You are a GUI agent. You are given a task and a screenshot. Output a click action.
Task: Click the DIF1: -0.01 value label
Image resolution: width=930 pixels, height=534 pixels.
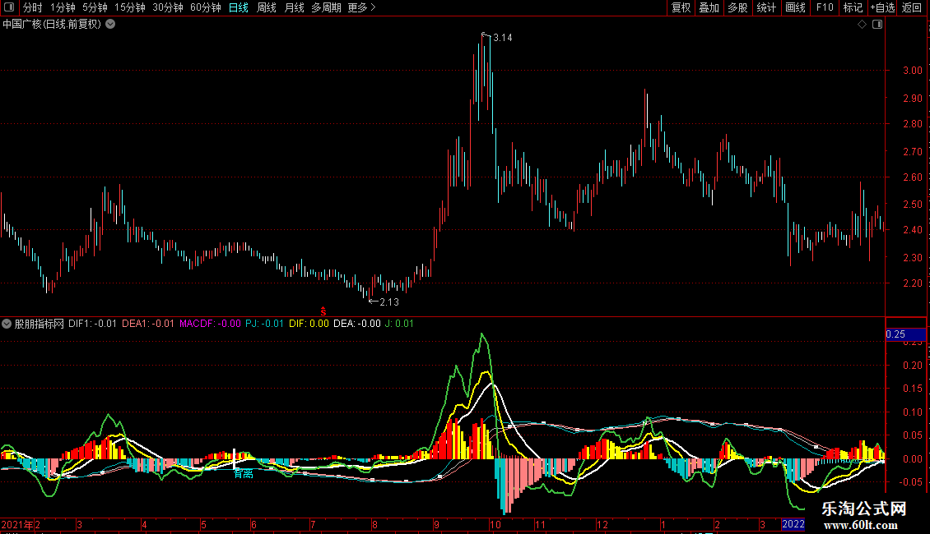pos(92,324)
